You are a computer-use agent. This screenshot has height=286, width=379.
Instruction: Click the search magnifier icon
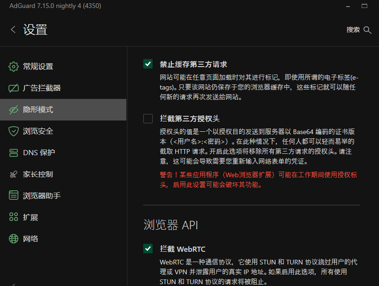[368, 30]
